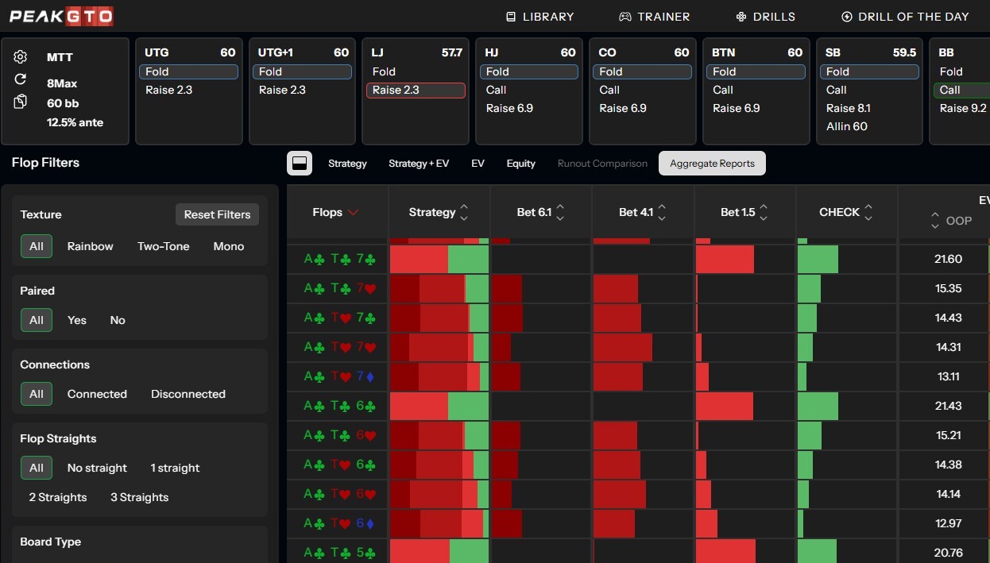The height and width of the screenshot is (563, 990).
Task: Click the Reset Filters button
Action: coord(217,214)
